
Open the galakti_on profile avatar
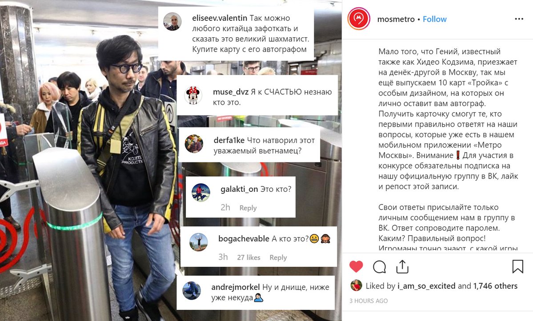tap(200, 192)
